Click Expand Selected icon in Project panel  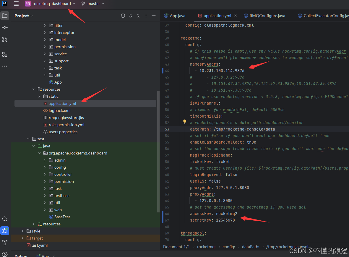131,16
